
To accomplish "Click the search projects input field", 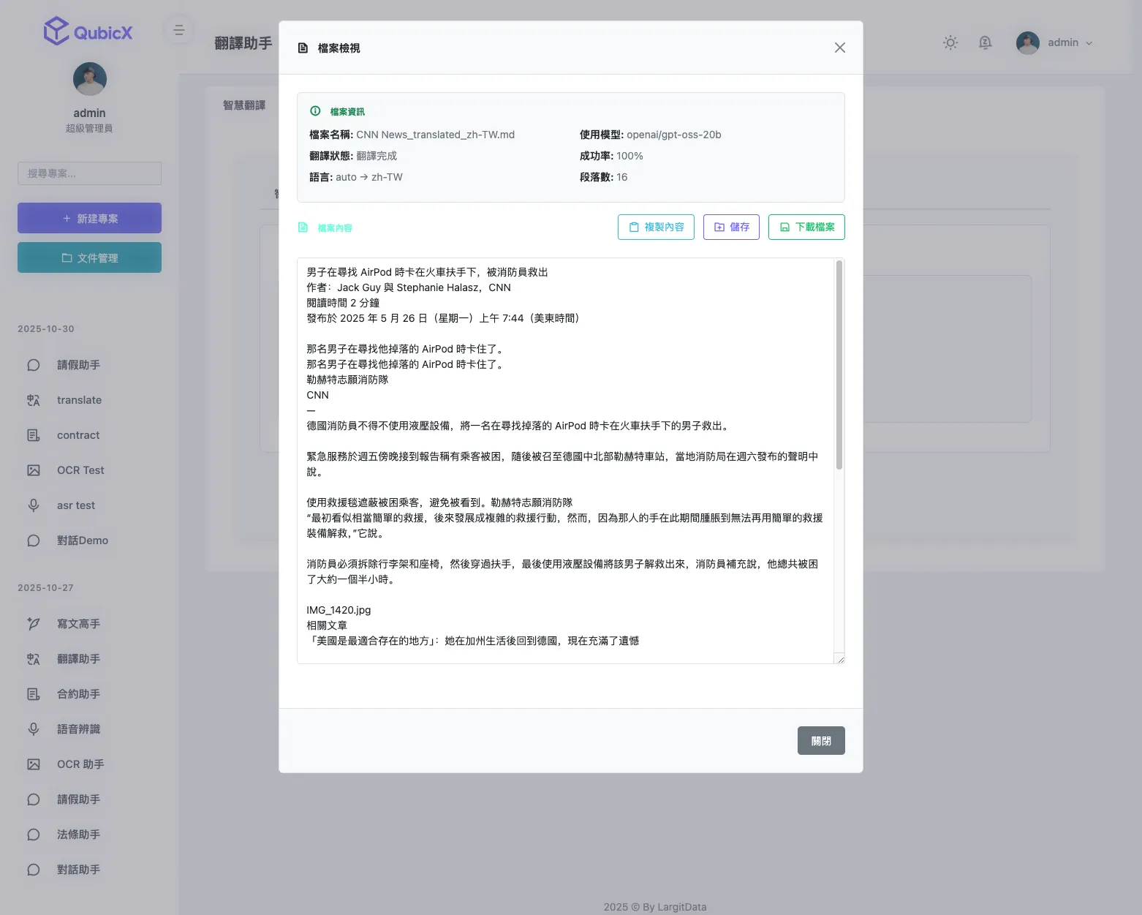I will (x=89, y=173).
